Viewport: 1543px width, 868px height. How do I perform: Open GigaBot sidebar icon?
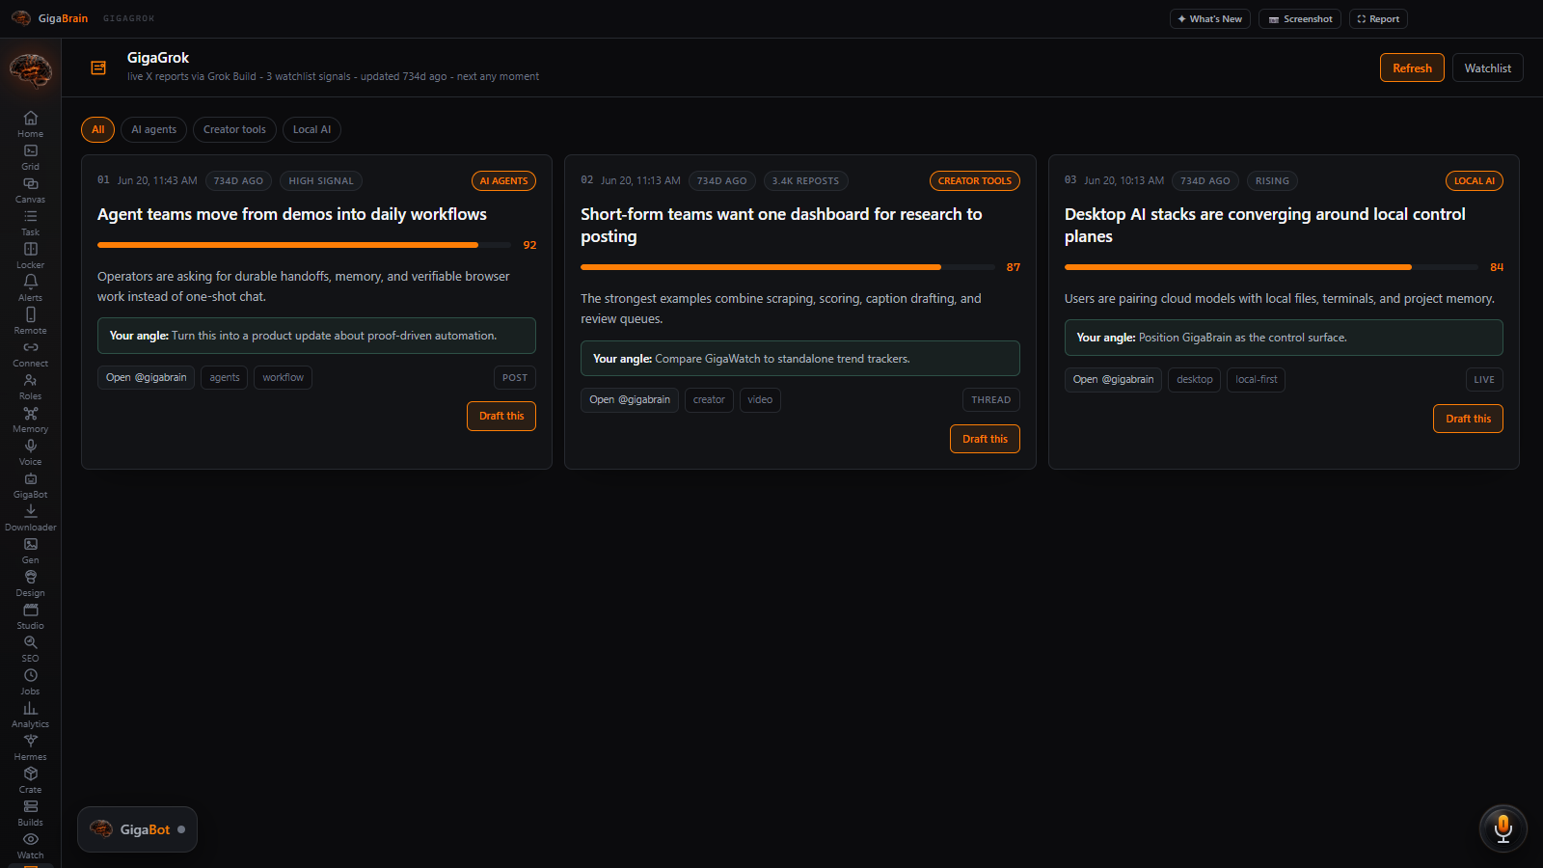(x=30, y=484)
